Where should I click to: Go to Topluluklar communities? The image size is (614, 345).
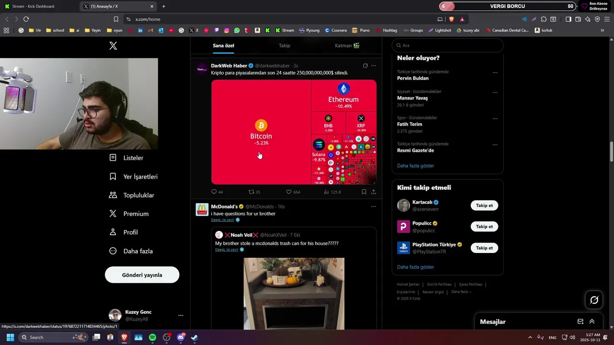[x=131, y=195]
